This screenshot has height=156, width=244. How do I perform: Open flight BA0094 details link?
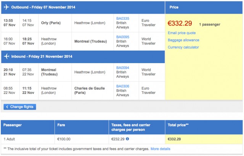click(123, 67)
